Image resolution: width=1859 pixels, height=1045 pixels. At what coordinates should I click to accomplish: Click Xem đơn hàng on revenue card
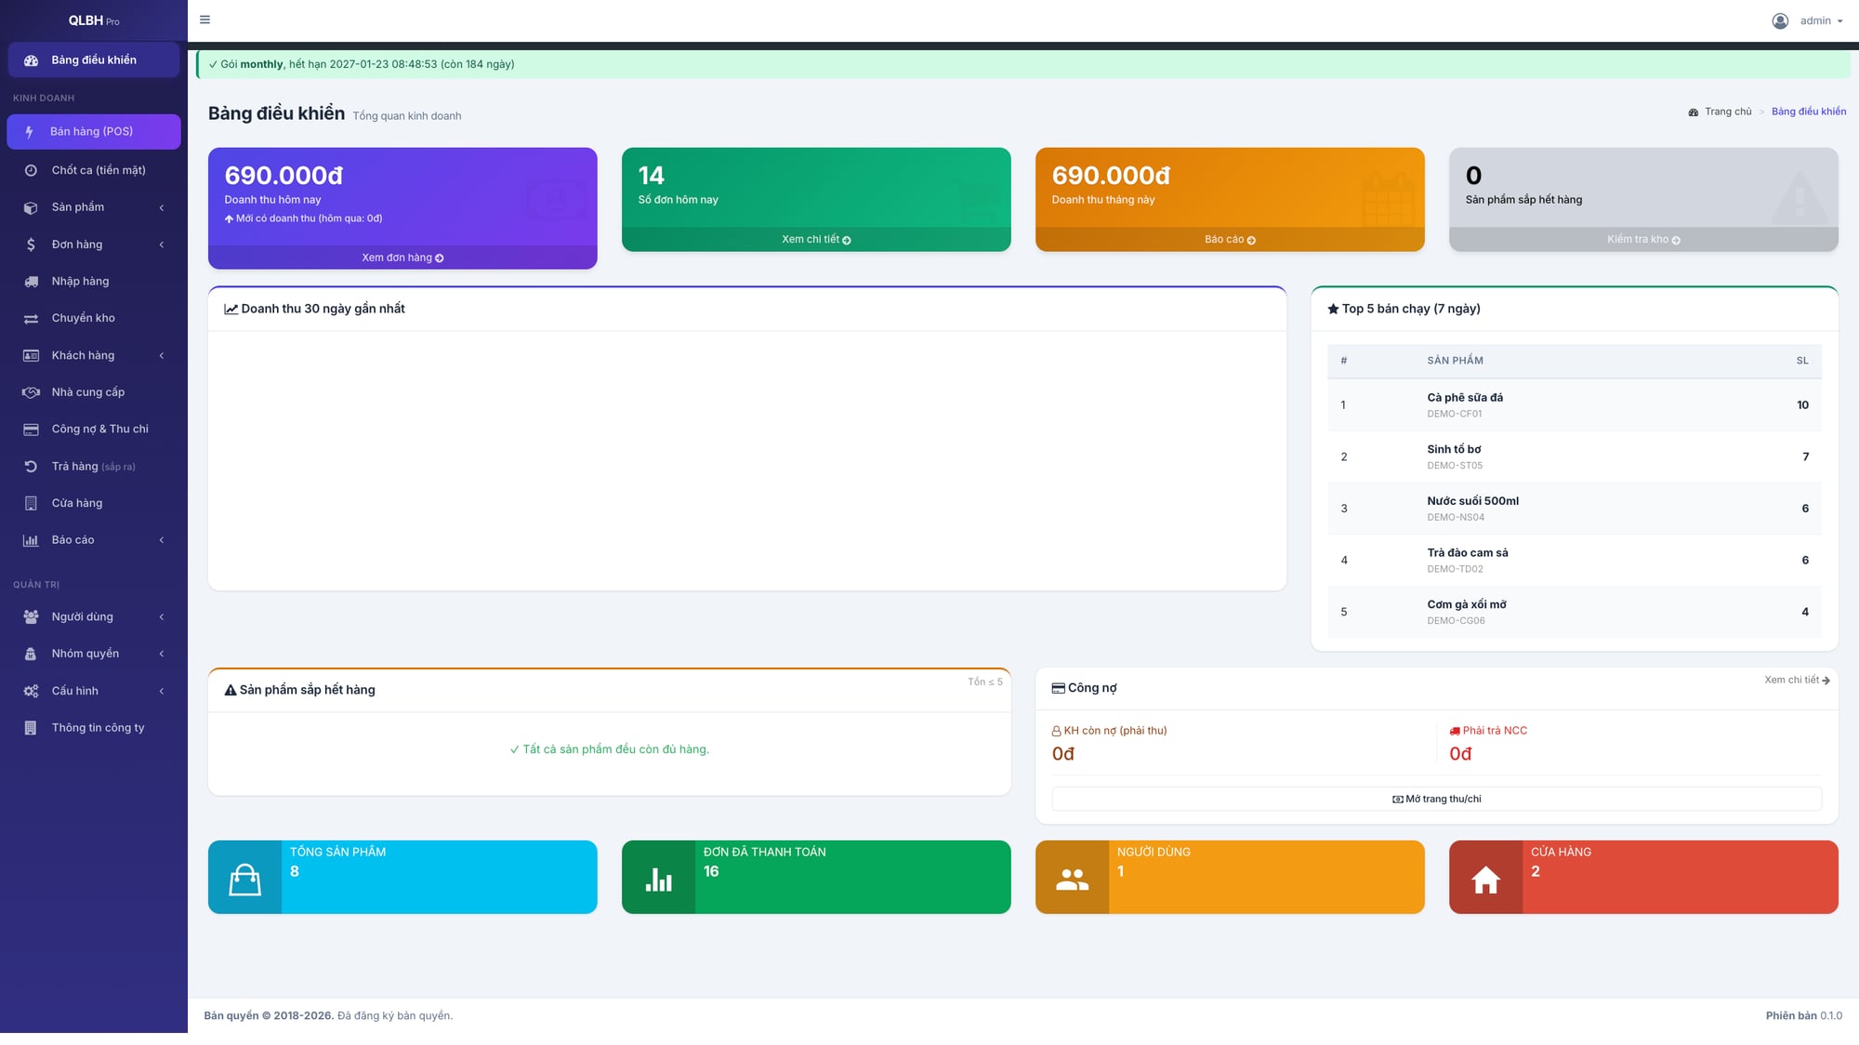pos(402,258)
